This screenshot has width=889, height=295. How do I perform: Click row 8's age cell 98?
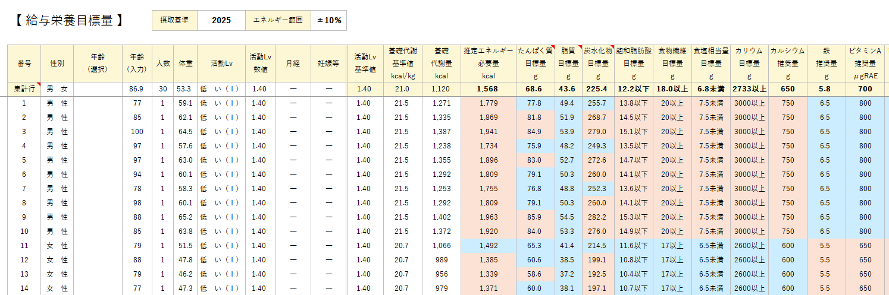137,203
